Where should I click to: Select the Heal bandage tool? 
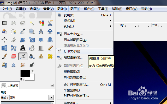tap(50, 56)
